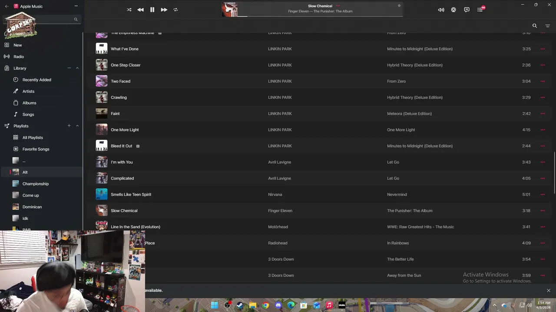The width and height of the screenshot is (556, 312).
Task: Open the Radio section
Action: tap(18, 57)
